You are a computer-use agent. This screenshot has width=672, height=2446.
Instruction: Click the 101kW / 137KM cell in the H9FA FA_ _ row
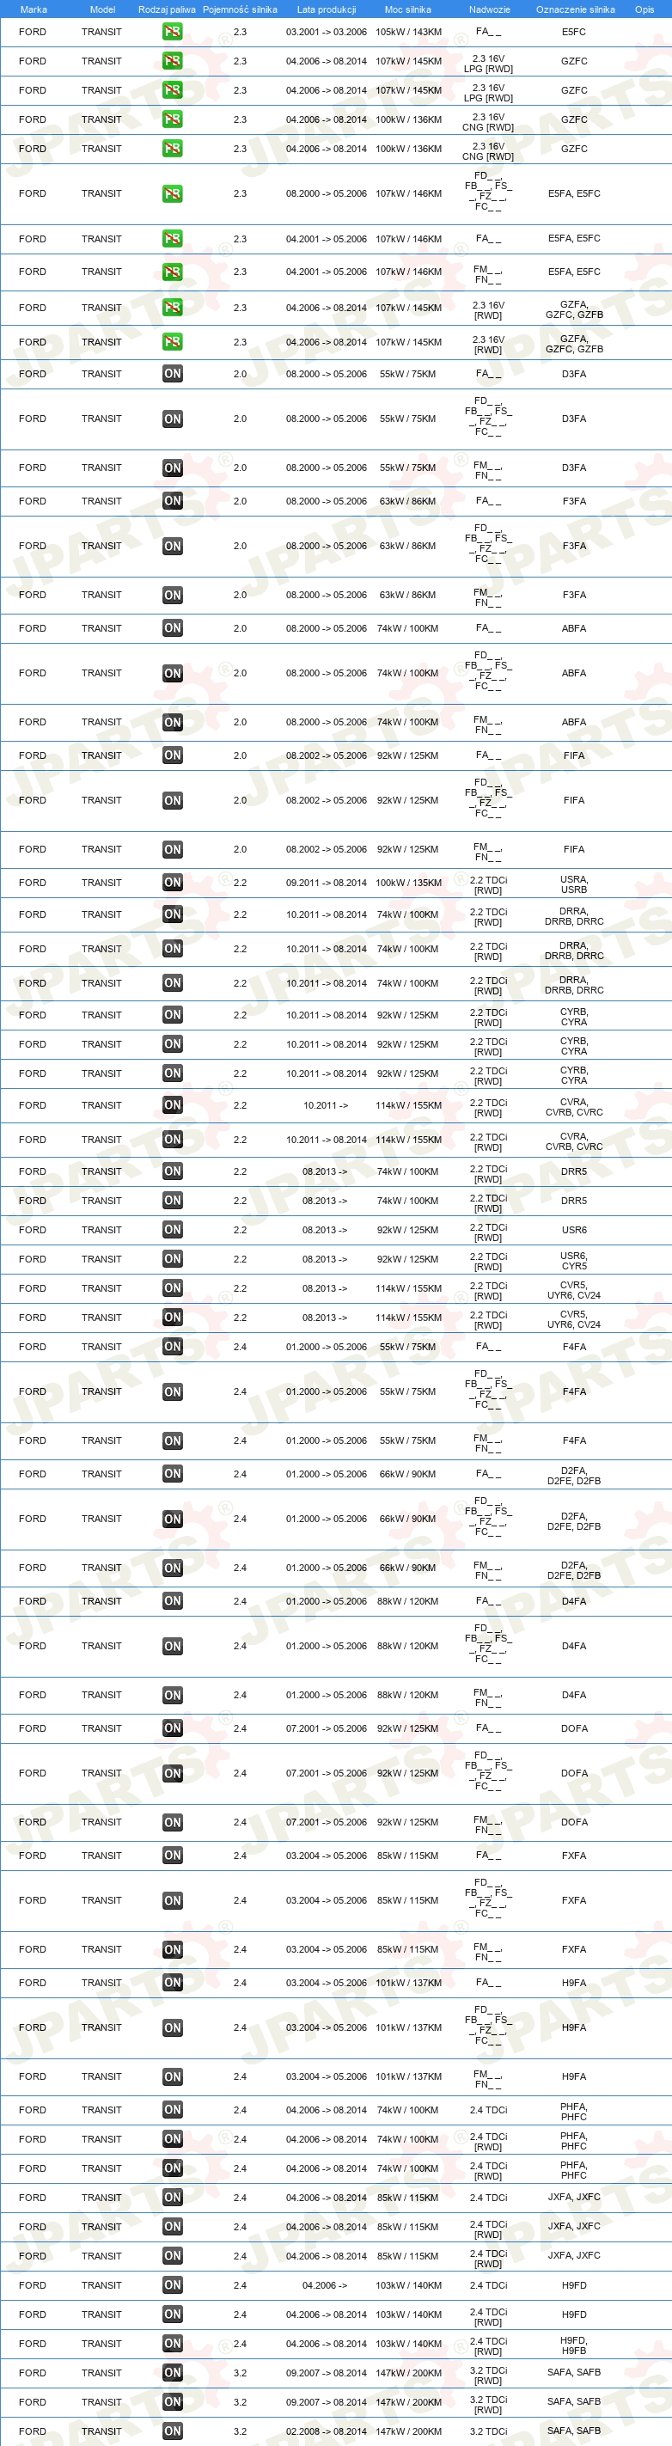point(408,1983)
